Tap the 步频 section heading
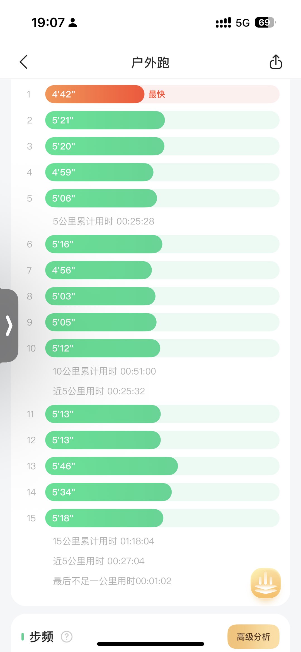The height and width of the screenshot is (652, 301). pyautogui.click(x=41, y=637)
